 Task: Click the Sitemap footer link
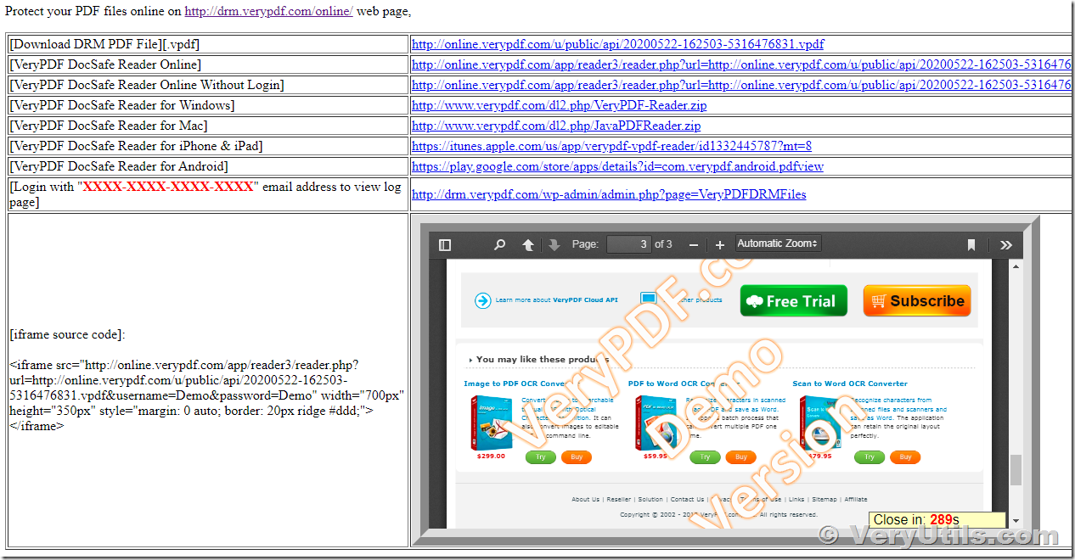click(824, 499)
